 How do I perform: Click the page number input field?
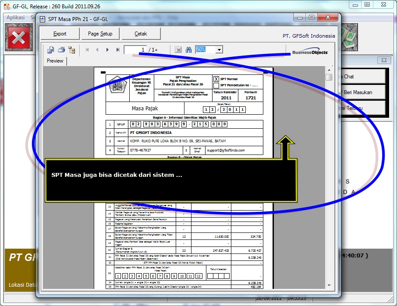click(x=135, y=50)
